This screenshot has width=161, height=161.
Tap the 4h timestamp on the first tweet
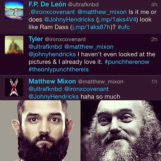click(154, 5)
